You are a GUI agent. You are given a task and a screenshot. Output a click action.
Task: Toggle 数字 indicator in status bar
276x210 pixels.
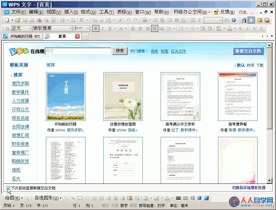pyautogui.click(x=124, y=205)
